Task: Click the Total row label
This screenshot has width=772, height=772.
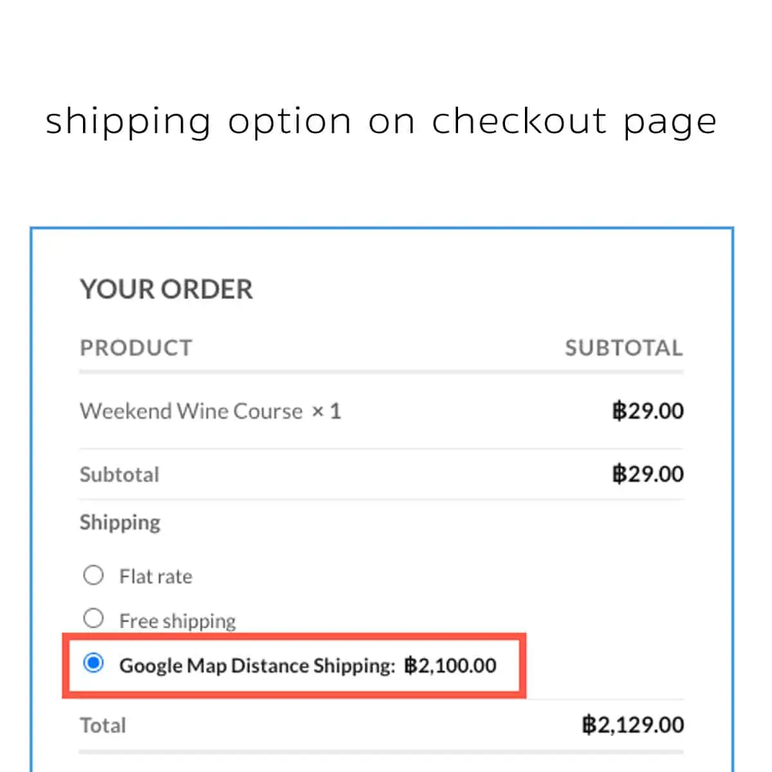Action: [103, 726]
